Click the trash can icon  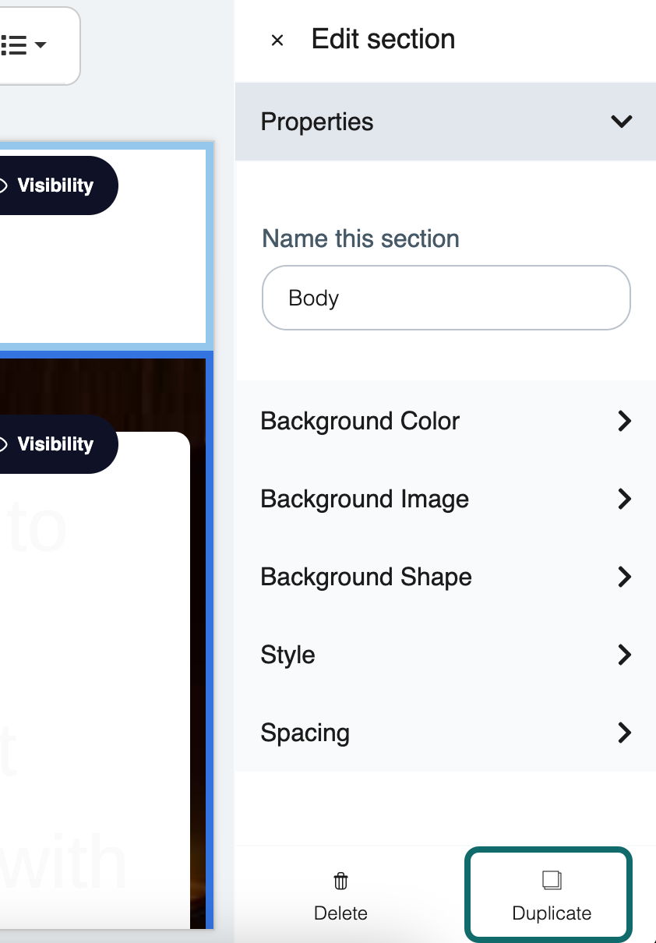click(x=340, y=881)
